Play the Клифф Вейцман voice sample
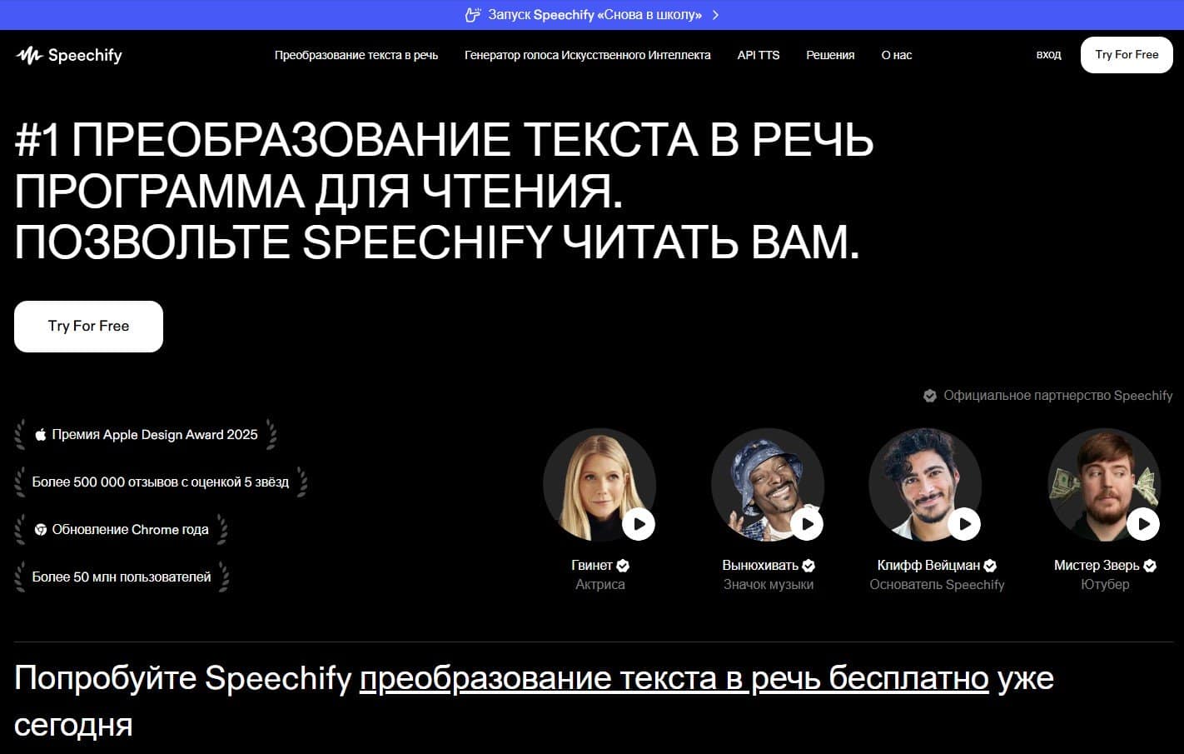This screenshot has height=754, width=1184. [964, 524]
